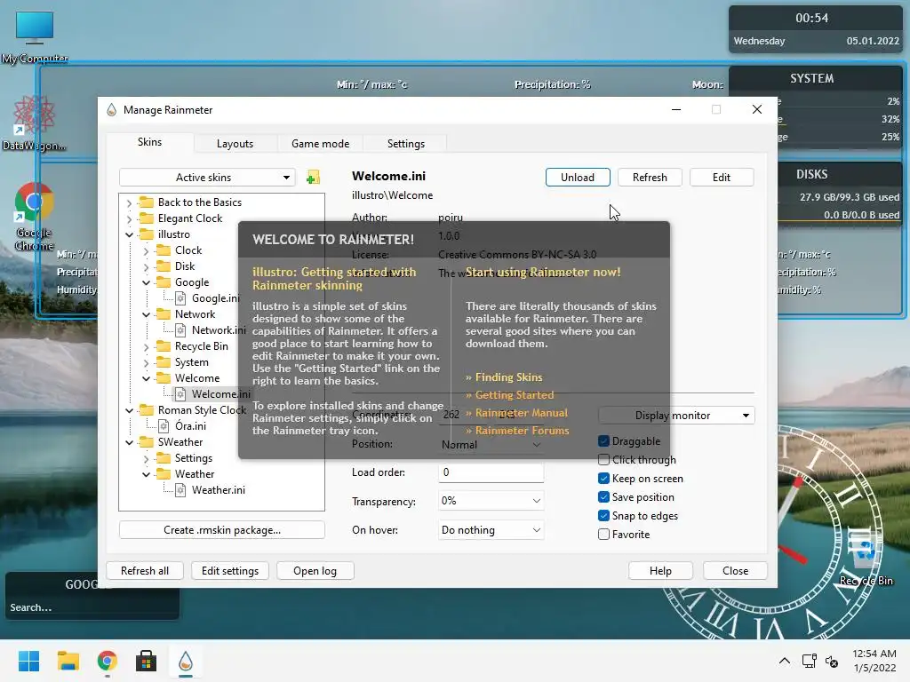The width and height of the screenshot is (910, 682).
Task: Collapse the SWeather folder
Action: tap(129, 442)
